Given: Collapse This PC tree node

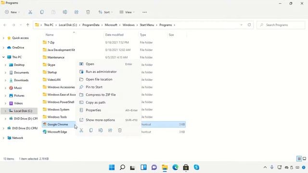Looking at the screenshot, I should (x=3, y=57).
